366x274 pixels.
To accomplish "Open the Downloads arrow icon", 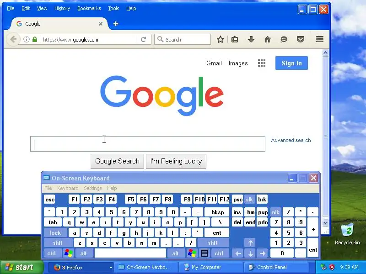I will click(251, 39).
